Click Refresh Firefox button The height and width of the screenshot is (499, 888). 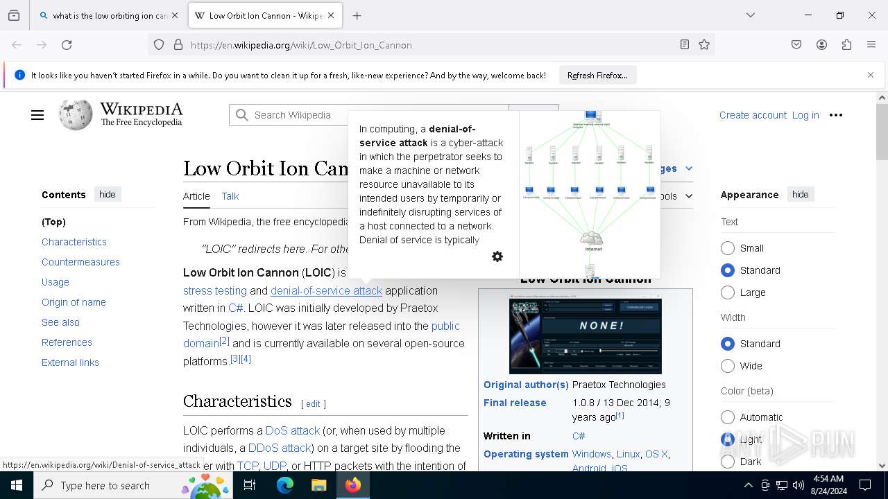(x=597, y=75)
